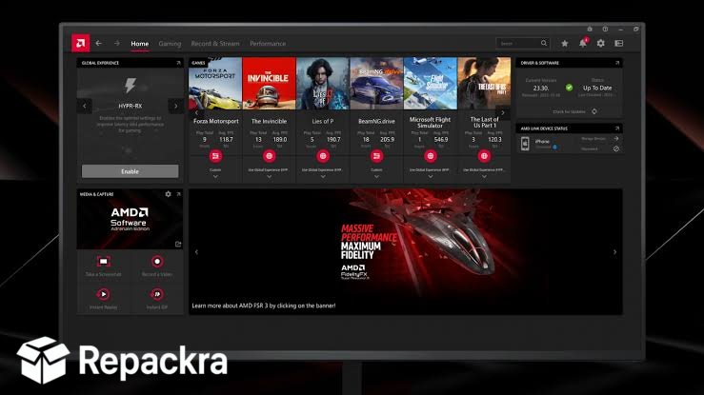Open media share icon under AMD Software preview
The height and width of the screenshot is (395, 704).
coord(178,244)
